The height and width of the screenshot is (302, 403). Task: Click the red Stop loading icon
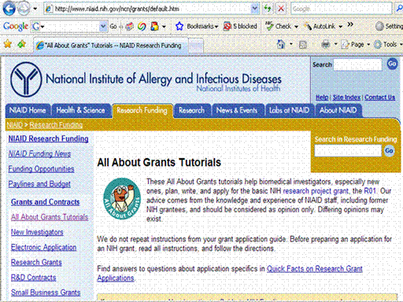coord(280,9)
